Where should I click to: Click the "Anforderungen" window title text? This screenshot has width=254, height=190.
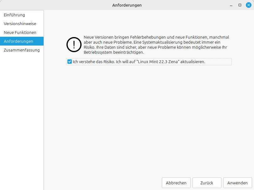[x=127, y=5]
